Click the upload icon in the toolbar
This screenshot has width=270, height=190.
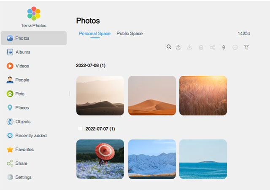[178, 47]
